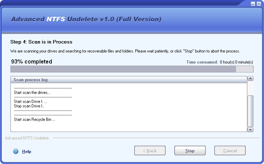Click the "93% completed" status text

[x=32, y=62]
